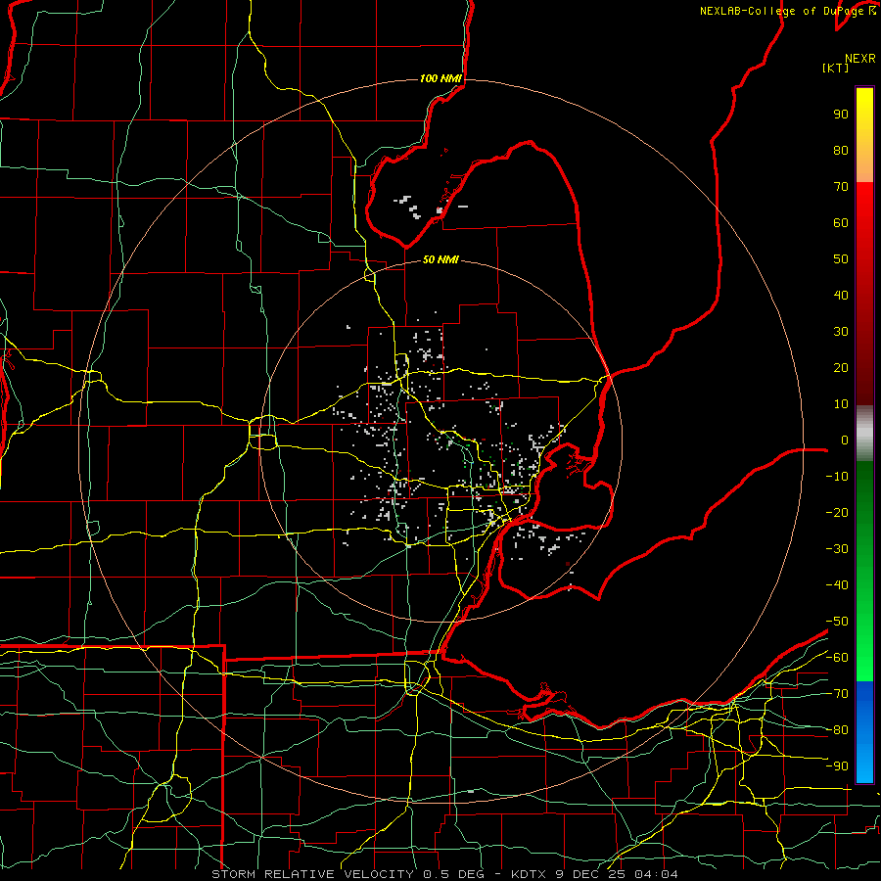Click the 90 value on velocity legend
Image resolution: width=881 pixels, height=881 pixels.
coord(841,115)
